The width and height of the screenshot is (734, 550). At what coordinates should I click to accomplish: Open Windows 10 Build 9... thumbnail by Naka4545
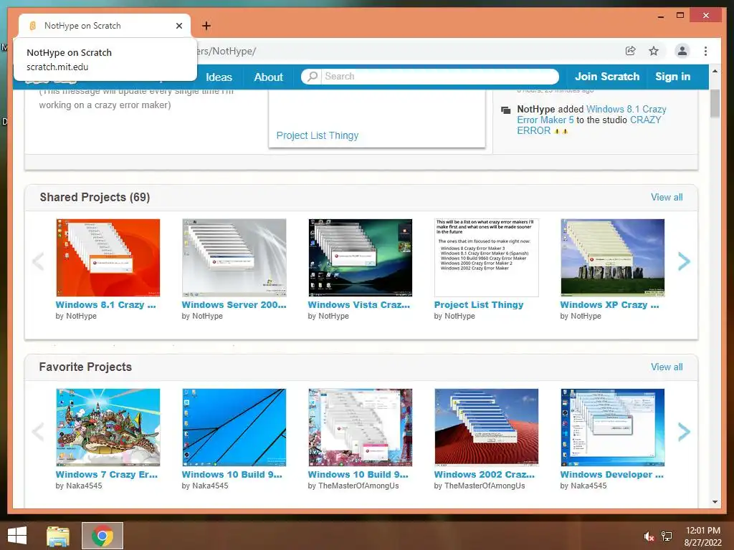[234, 428]
